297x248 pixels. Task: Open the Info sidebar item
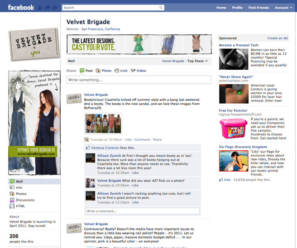[x=16, y=188]
